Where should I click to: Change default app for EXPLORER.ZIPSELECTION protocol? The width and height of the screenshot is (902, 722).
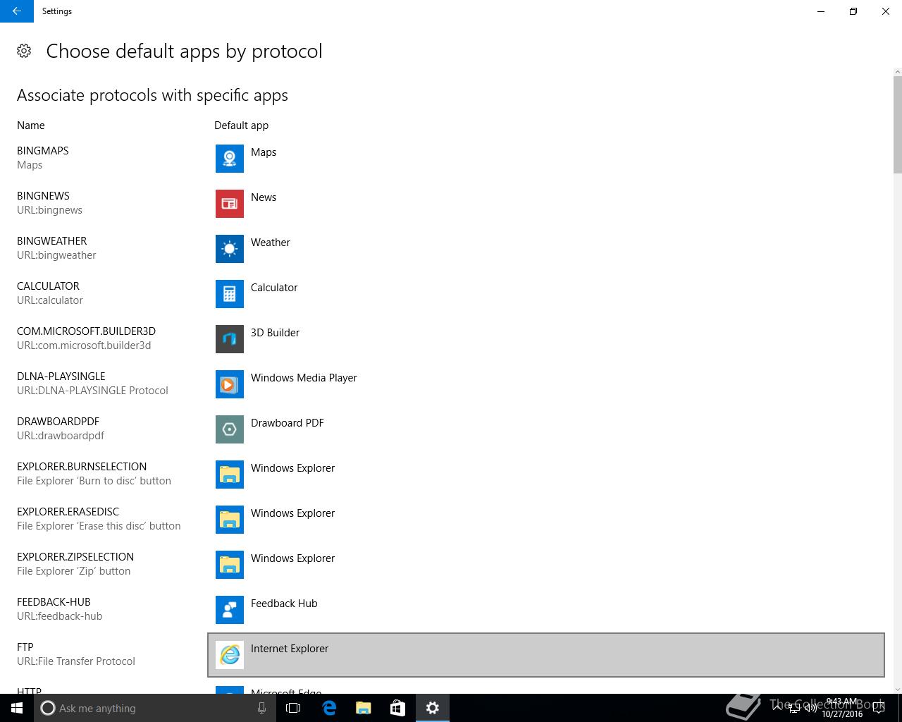click(x=546, y=565)
